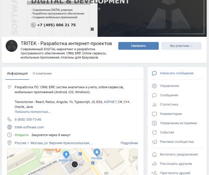209x175 pixels.
Task: Click the speech bubble icon by Написать сообщение
Action: (154, 73)
